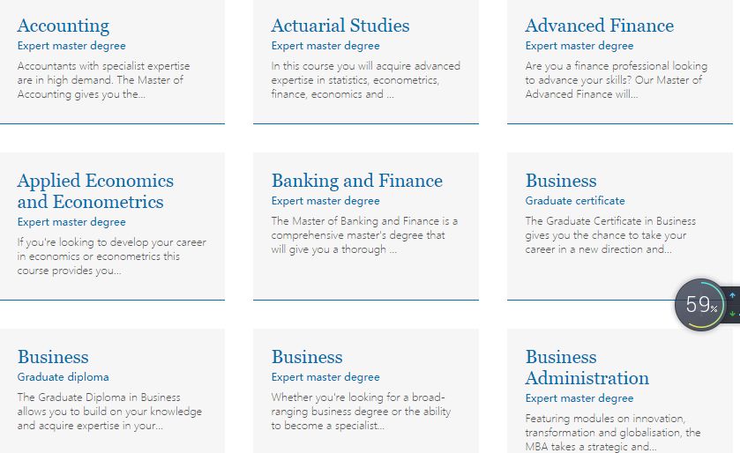Click the Graduate certificate subtitle text
The image size is (740, 453).
click(575, 201)
